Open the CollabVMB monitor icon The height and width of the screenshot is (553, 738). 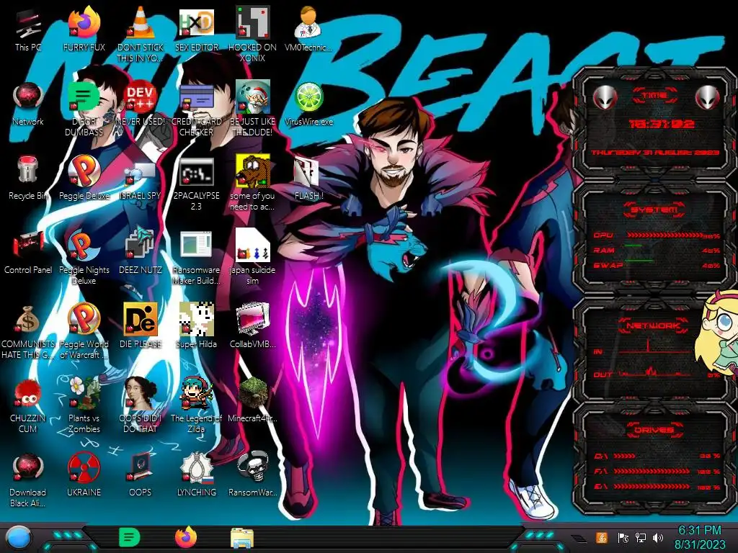click(252, 326)
